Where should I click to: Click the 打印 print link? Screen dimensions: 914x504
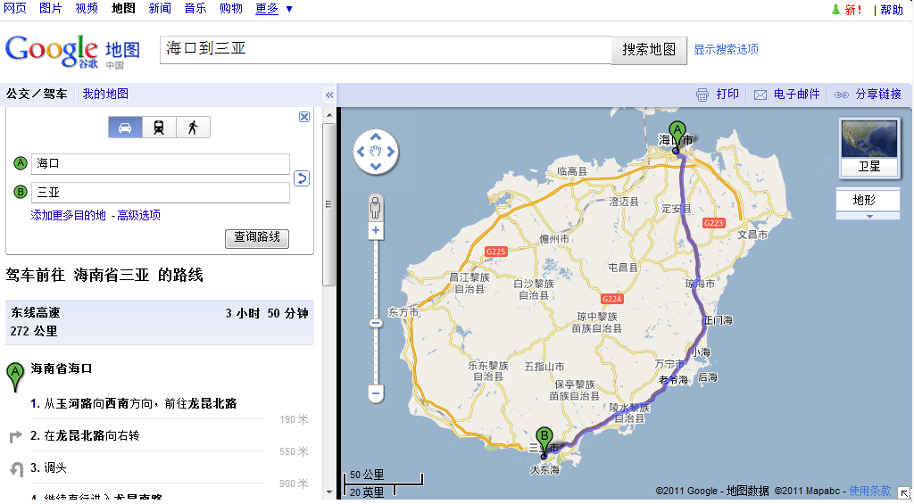[x=718, y=95]
